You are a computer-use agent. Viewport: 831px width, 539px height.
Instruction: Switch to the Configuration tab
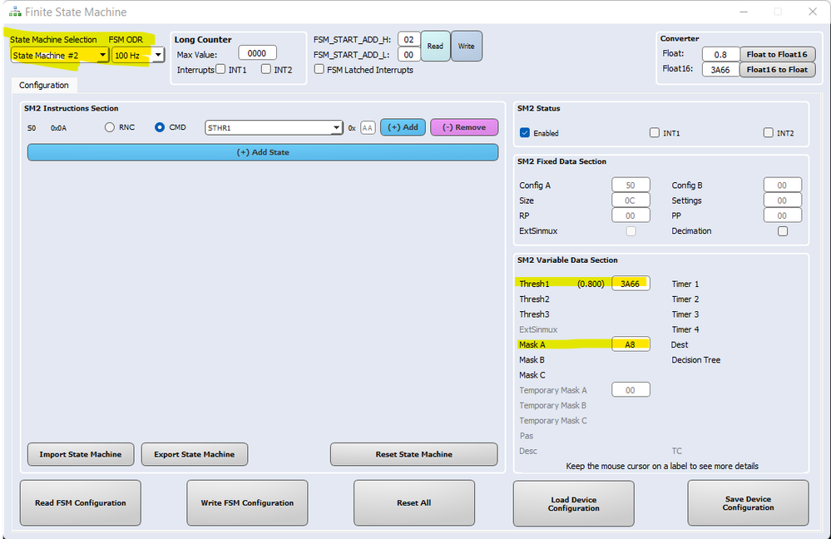click(44, 85)
